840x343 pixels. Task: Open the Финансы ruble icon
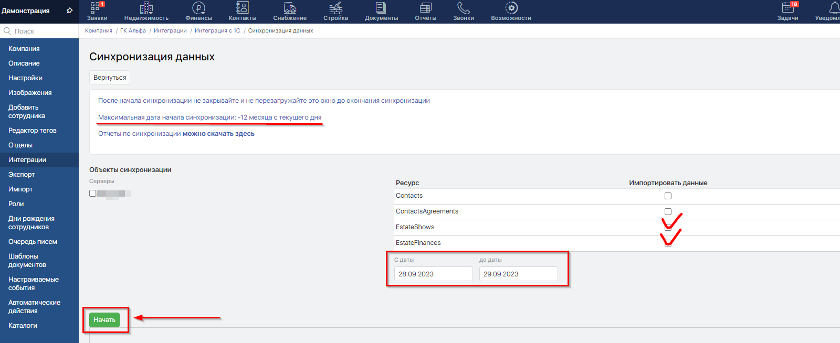(x=198, y=8)
